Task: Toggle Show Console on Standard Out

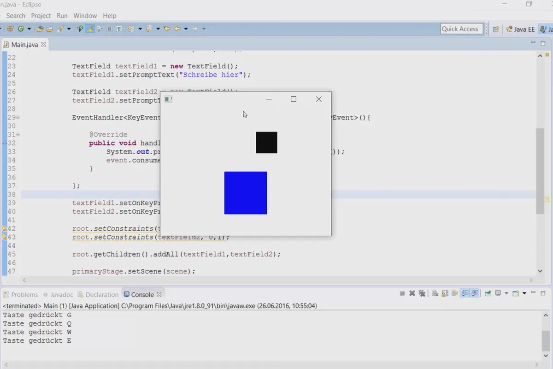Action: coord(465,293)
